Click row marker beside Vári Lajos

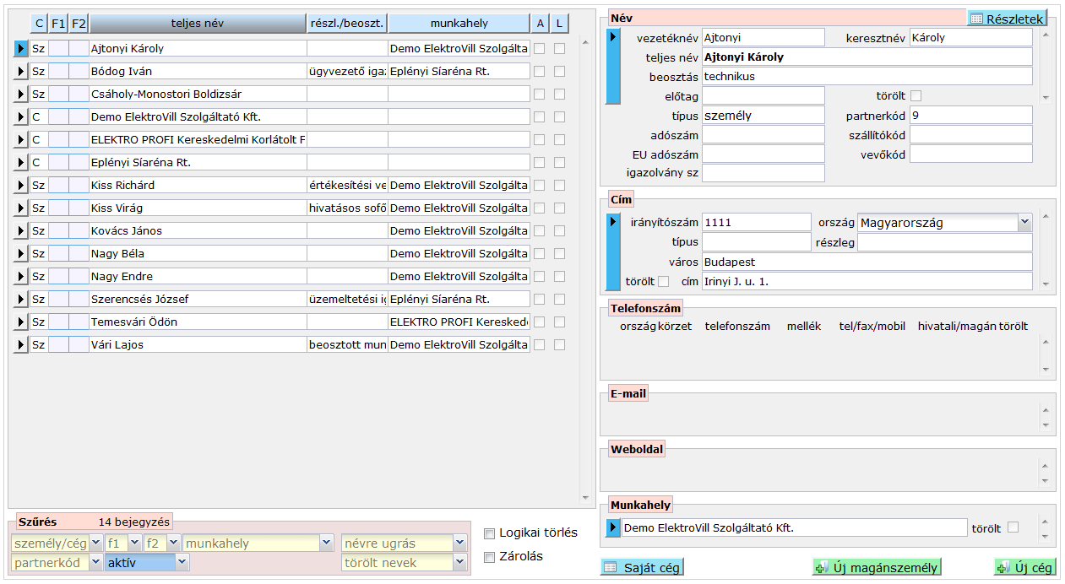pos(21,344)
